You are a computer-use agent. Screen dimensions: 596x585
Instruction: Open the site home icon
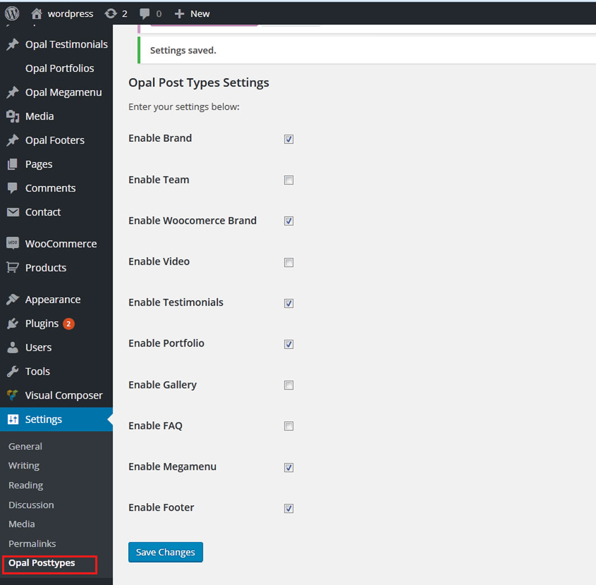tap(37, 14)
